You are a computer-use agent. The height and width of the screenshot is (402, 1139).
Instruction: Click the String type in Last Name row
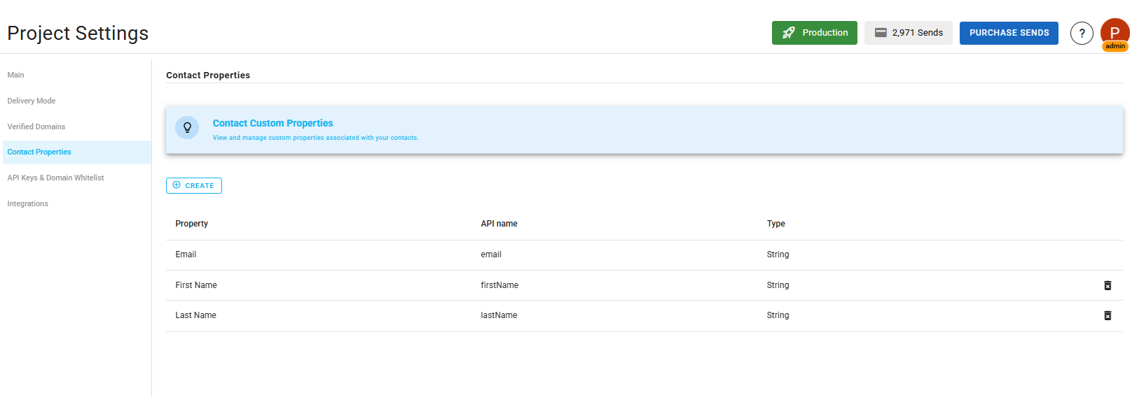[x=778, y=315]
